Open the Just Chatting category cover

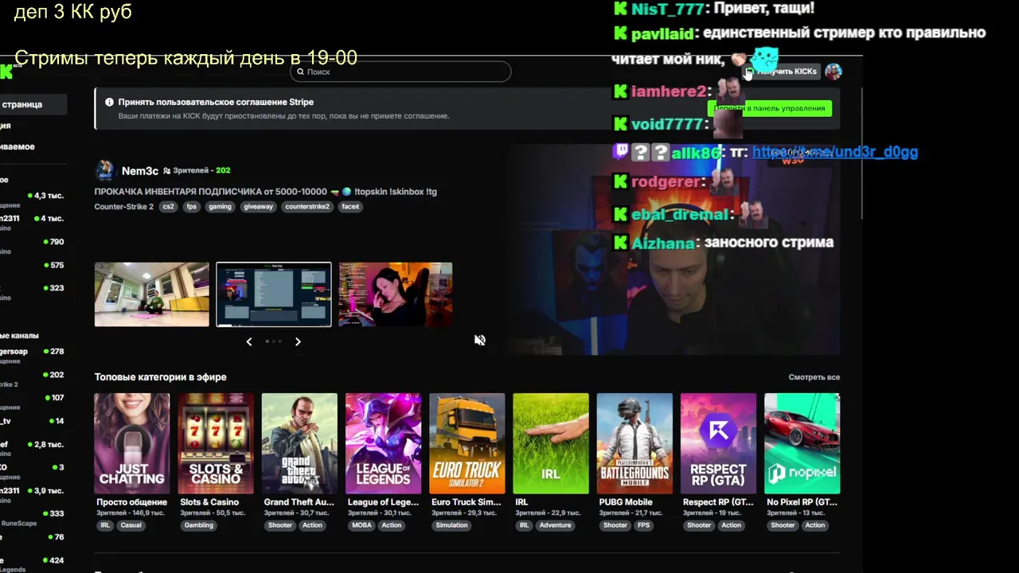(x=132, y=443)
